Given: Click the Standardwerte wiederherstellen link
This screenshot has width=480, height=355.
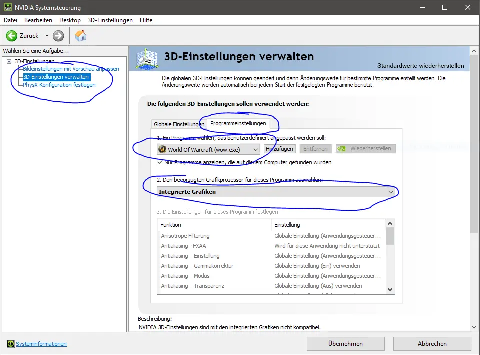Looking at the screenshot, I should tap(420, 66).
